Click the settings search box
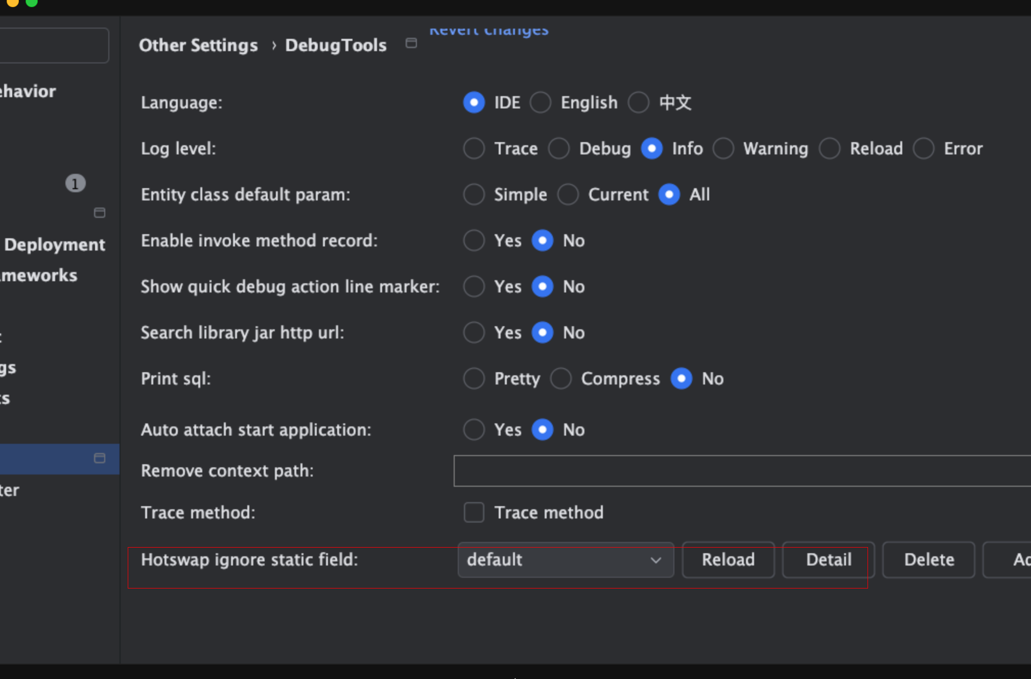Screen dimensions: 1031x679 pos(54,46)
